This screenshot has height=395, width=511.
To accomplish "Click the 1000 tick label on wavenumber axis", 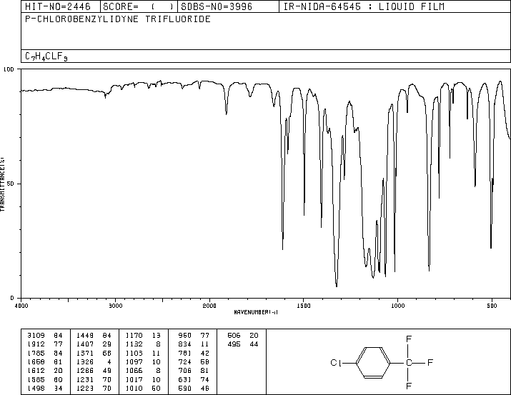I will [x=397, y=306].
